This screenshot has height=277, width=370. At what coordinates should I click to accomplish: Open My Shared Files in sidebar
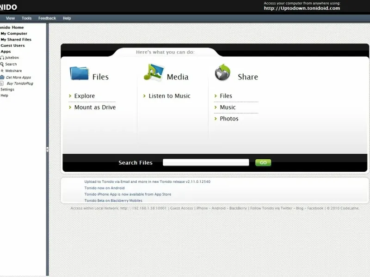(16, 40)
